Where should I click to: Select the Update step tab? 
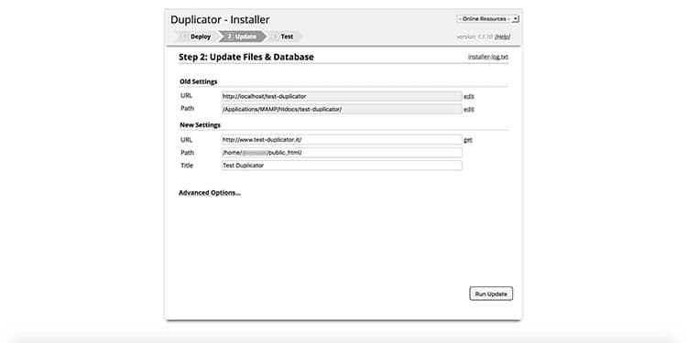pyautogui.click(x=243, y=37)
